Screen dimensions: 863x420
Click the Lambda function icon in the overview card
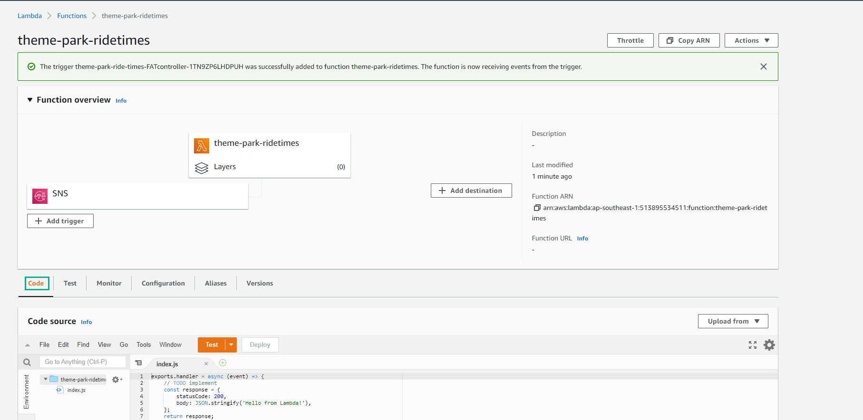[x=202, y=146]
